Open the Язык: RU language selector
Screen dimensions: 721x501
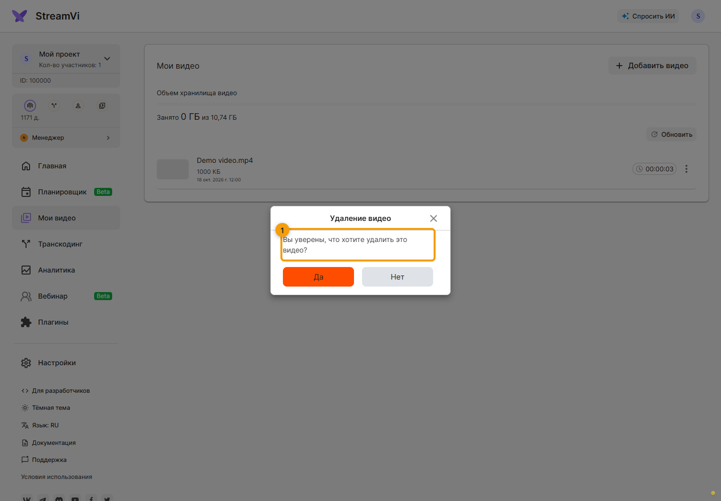tap(40, 425)
